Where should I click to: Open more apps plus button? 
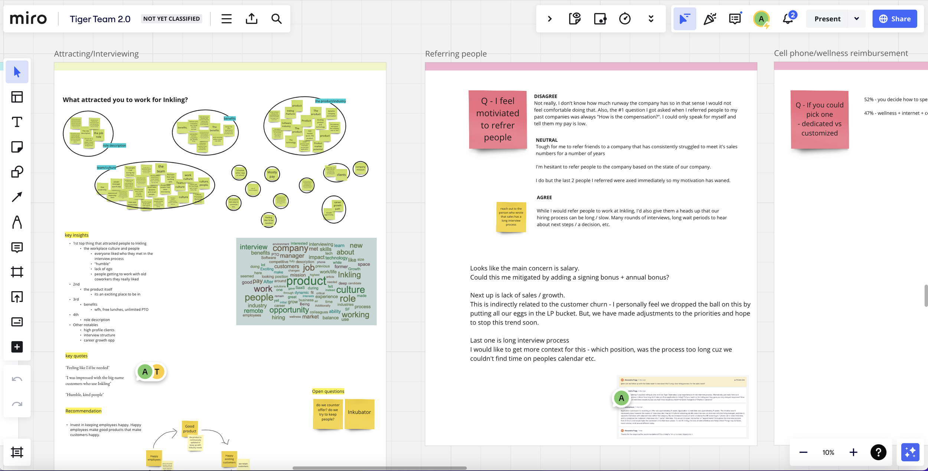click(17, 347)
